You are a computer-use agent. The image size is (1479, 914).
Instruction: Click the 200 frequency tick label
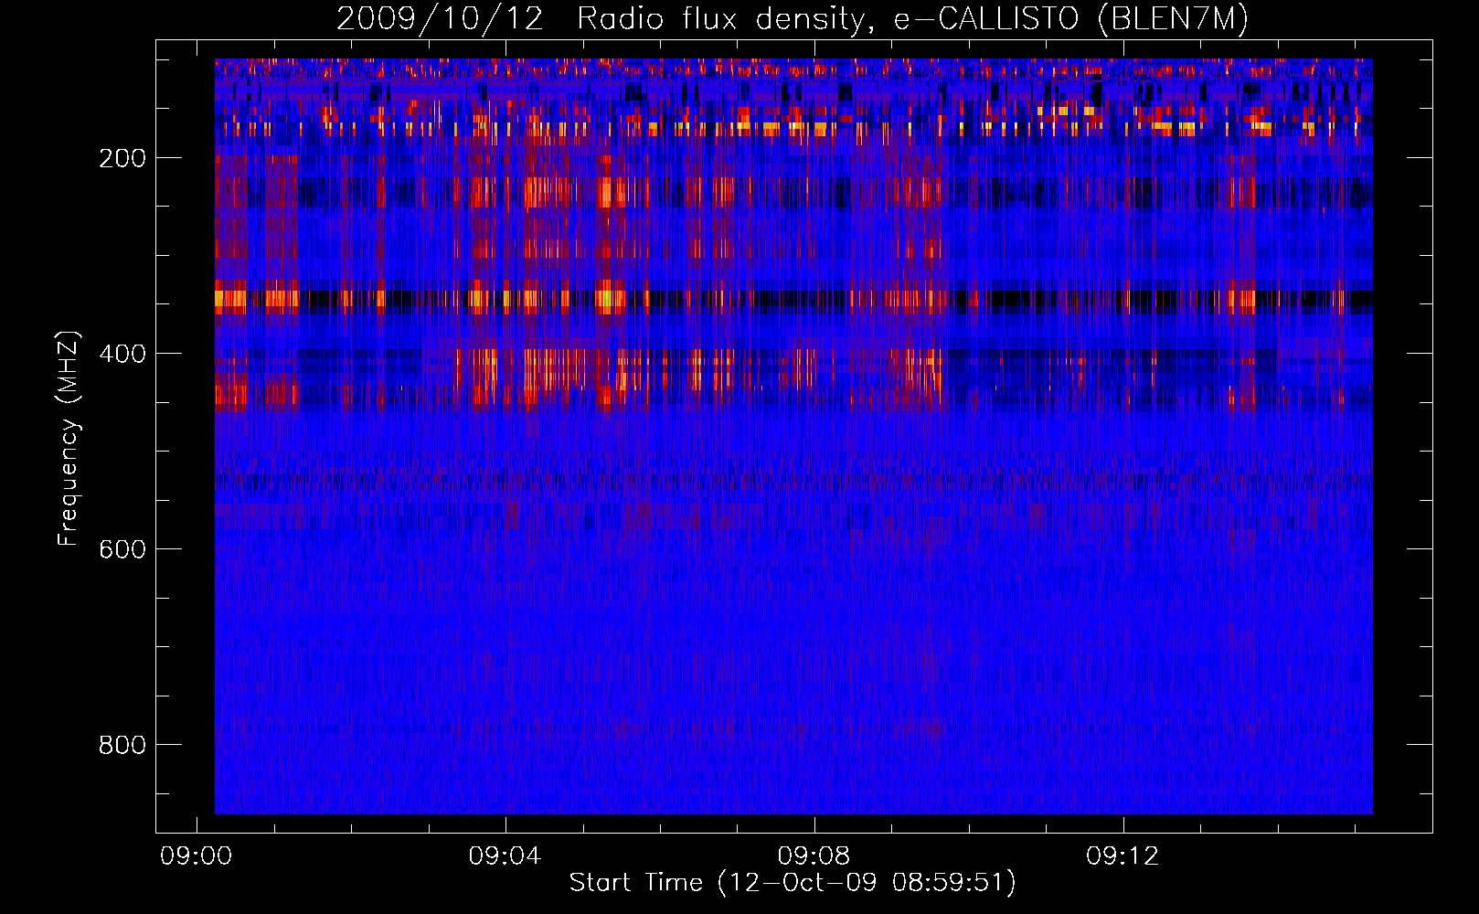point(122,158)
